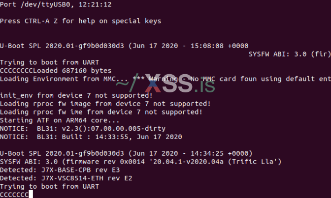331x198 pixels.
Task: Click the "BL31: Built : 14:33:55" notice line
Action: click(91, 137)
